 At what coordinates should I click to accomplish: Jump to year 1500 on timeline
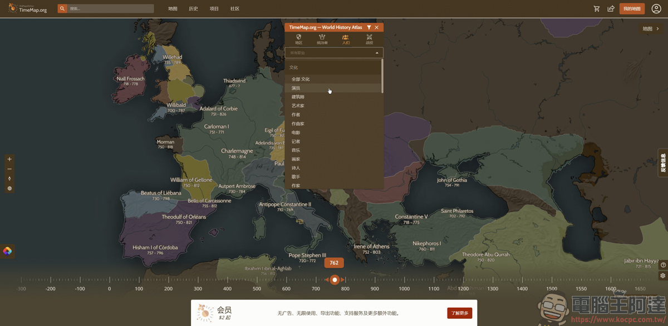tap(552, 289)
